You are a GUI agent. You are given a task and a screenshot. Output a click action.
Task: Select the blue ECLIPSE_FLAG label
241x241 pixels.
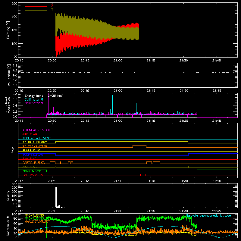point(33,155)
